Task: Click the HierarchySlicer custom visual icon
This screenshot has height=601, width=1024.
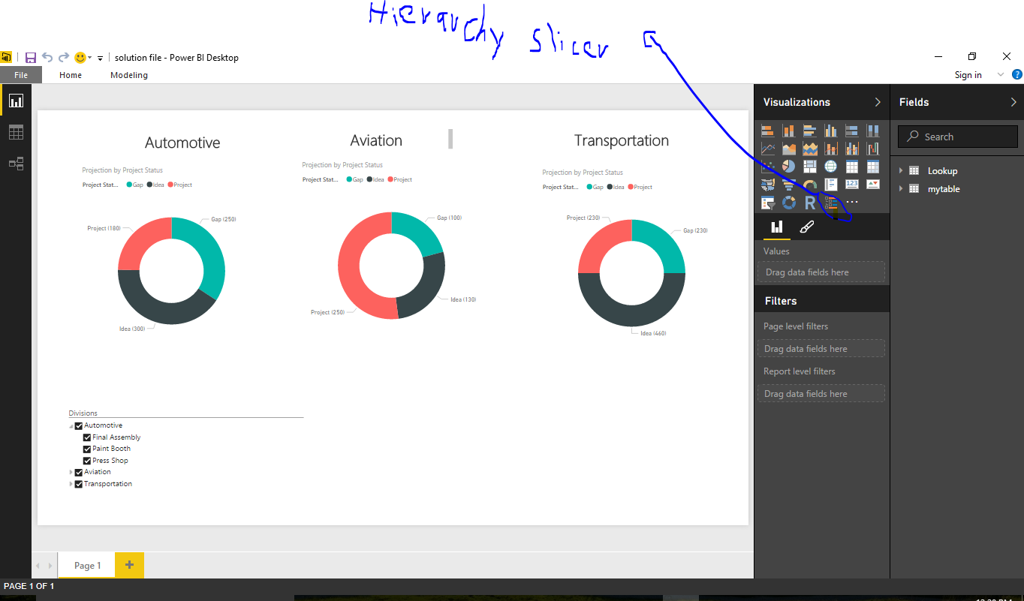Action: (x=830, y=203)
